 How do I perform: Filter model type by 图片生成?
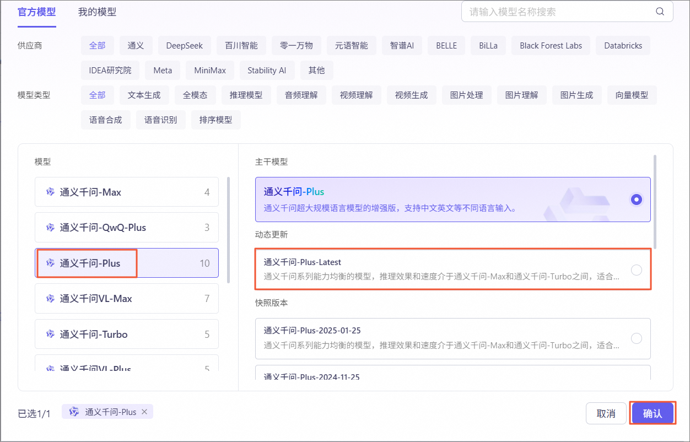tap(577, 95)
